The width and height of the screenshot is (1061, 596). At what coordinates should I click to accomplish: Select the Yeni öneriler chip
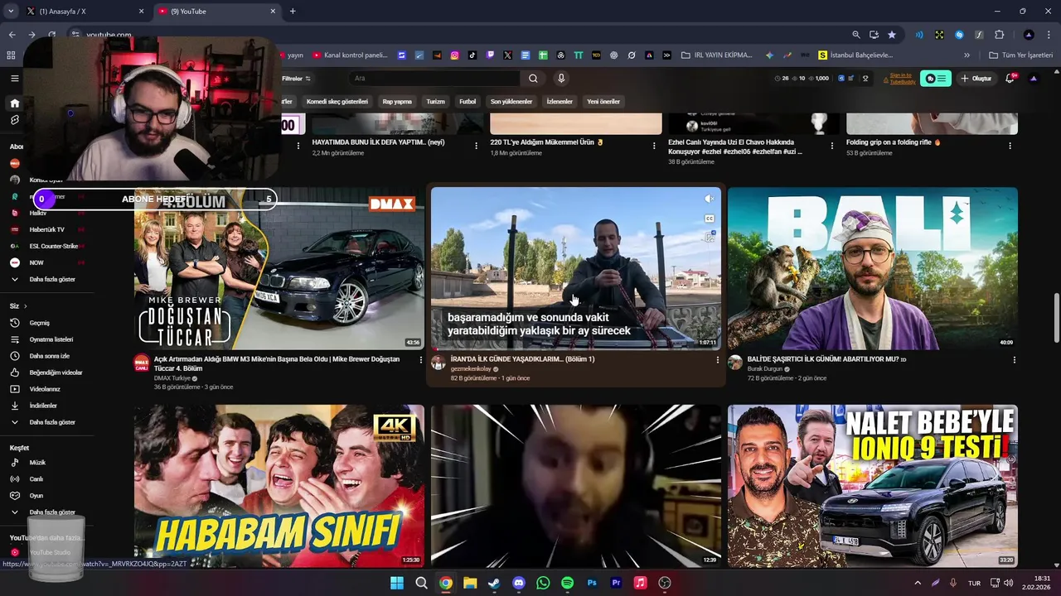(603, 102)
